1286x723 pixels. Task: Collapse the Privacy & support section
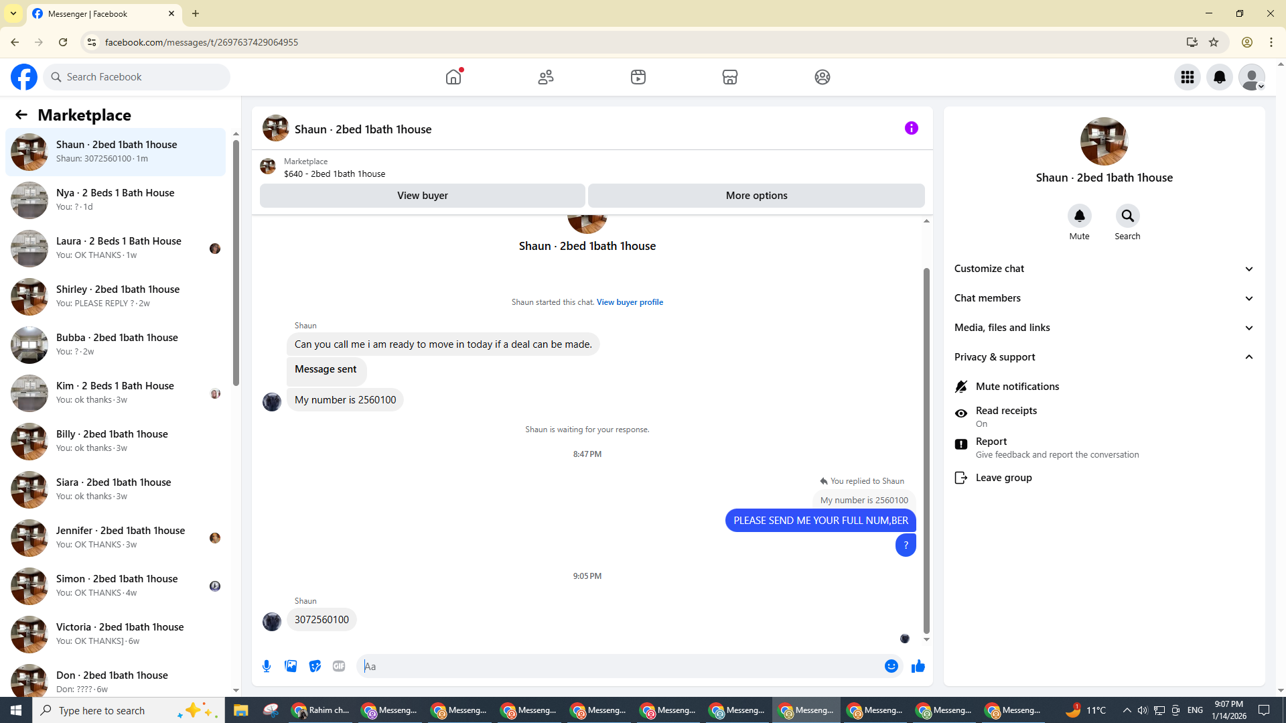1104,357
